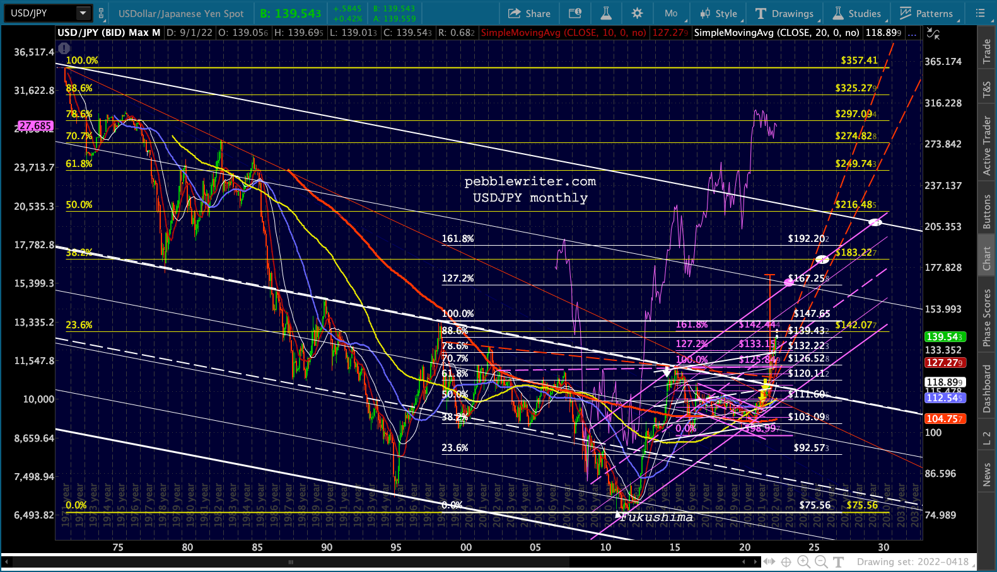Select the text drawing tool icon
This screenshot has height=572, width=997.
[838, 562]
